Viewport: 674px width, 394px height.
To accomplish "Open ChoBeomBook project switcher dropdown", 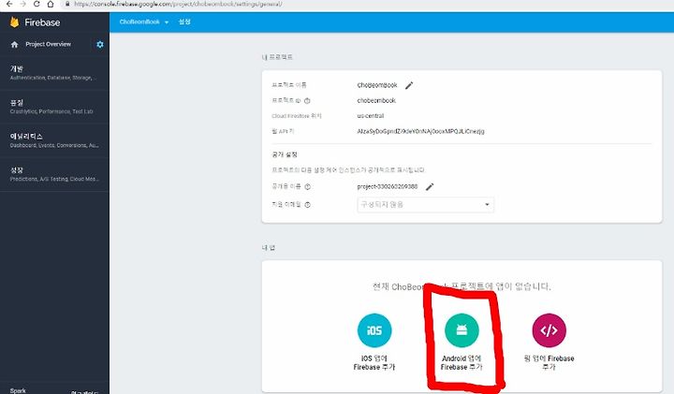I will pyautogui.click(x=144, y=22).
